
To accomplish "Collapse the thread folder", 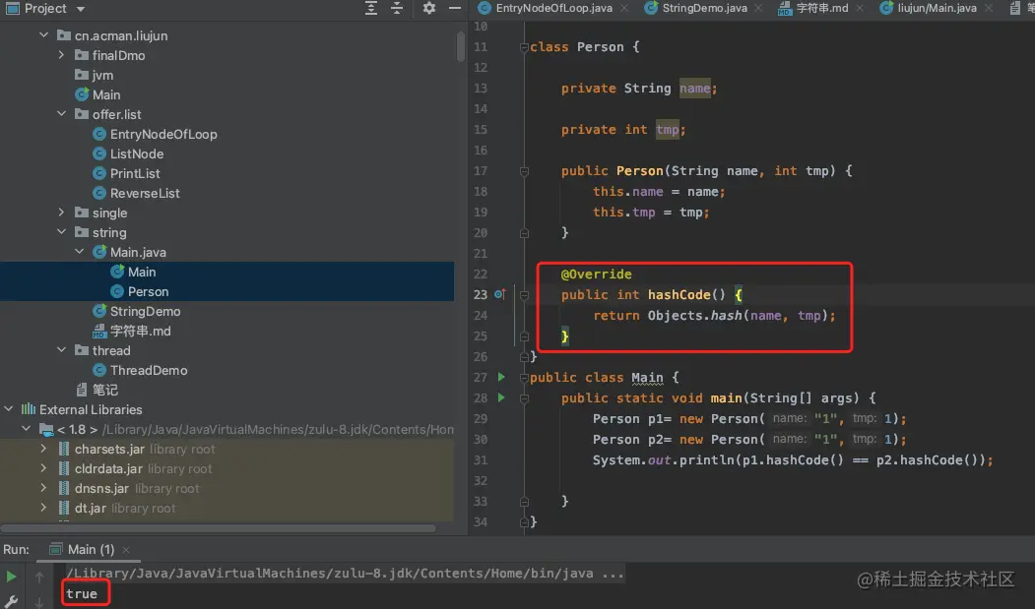I will click(x=61, y=349).
